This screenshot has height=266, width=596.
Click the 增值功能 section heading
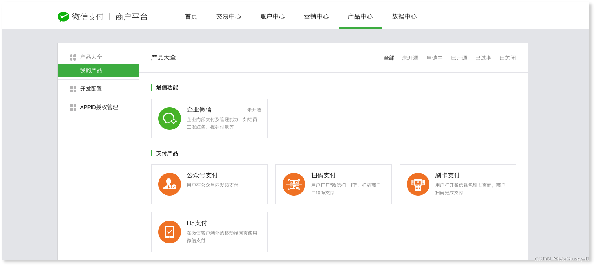click(167, 88)
